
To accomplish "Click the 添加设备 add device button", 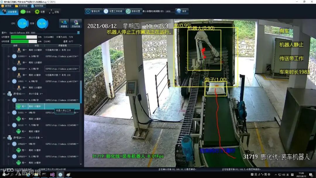I will (x=76, y=24).
